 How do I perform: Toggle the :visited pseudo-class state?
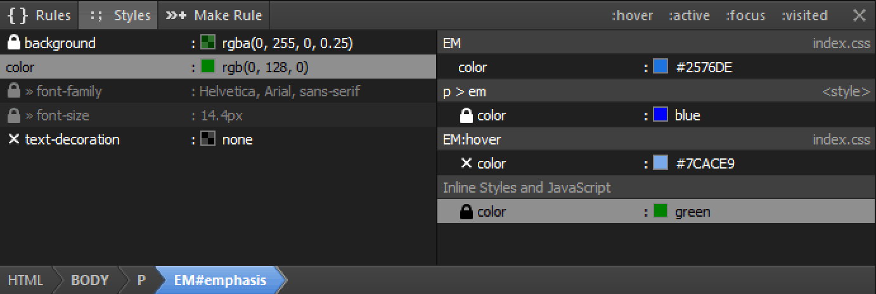[x=804, y=15]
